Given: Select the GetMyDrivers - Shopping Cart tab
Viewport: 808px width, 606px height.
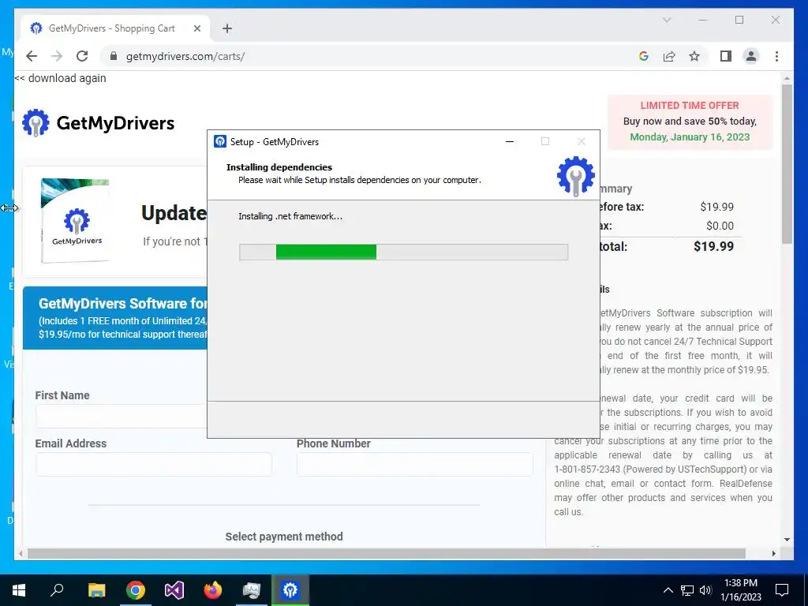Looking at the screenshot, I should (x=115, y=28).
